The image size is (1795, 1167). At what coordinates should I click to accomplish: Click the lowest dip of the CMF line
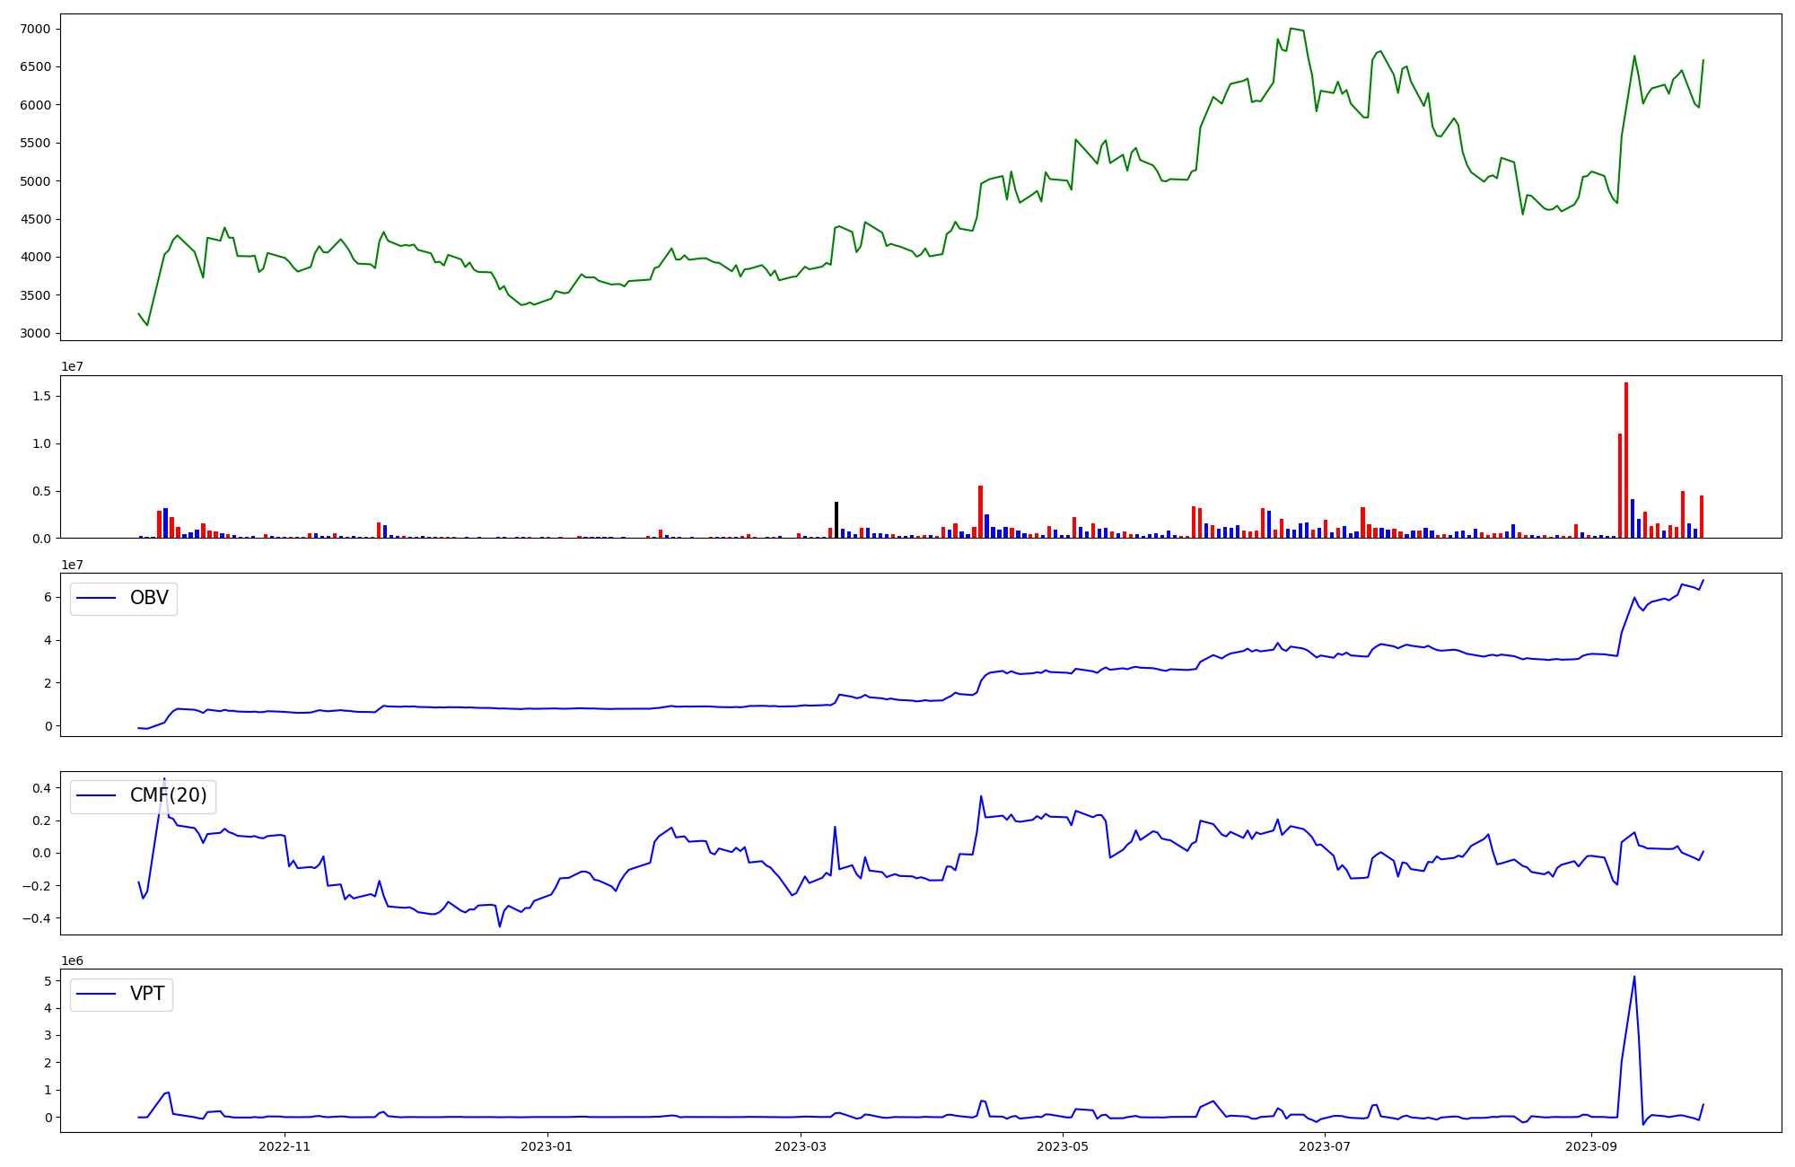tap(500, 926)
